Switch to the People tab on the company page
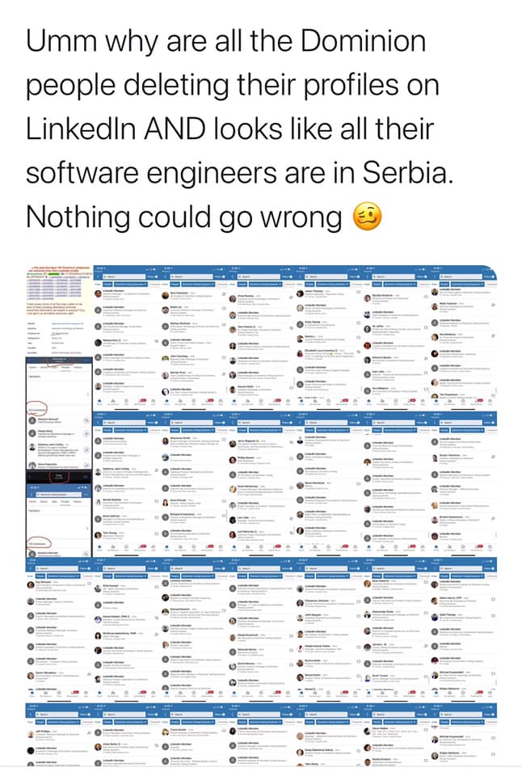 point(65,367)
